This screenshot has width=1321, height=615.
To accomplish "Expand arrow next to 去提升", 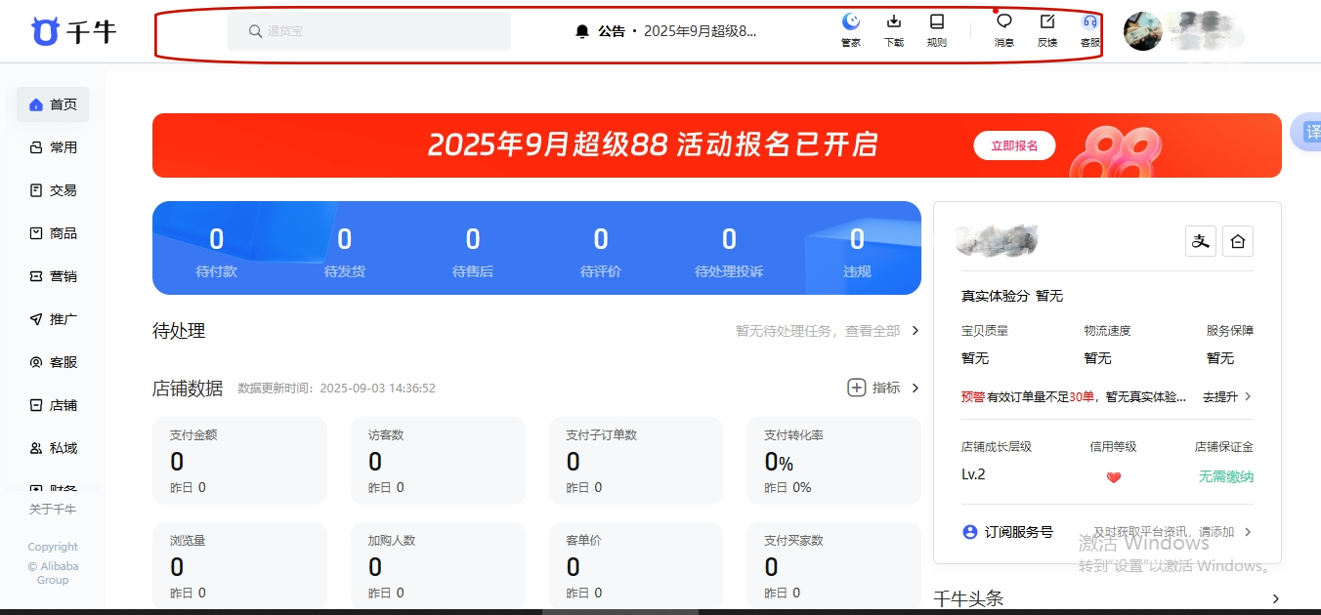I will click(1248, 396).
